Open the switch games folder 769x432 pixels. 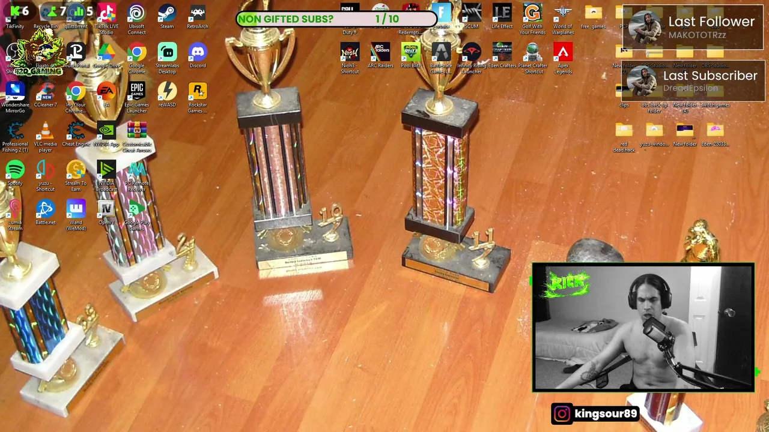point(715,95)
